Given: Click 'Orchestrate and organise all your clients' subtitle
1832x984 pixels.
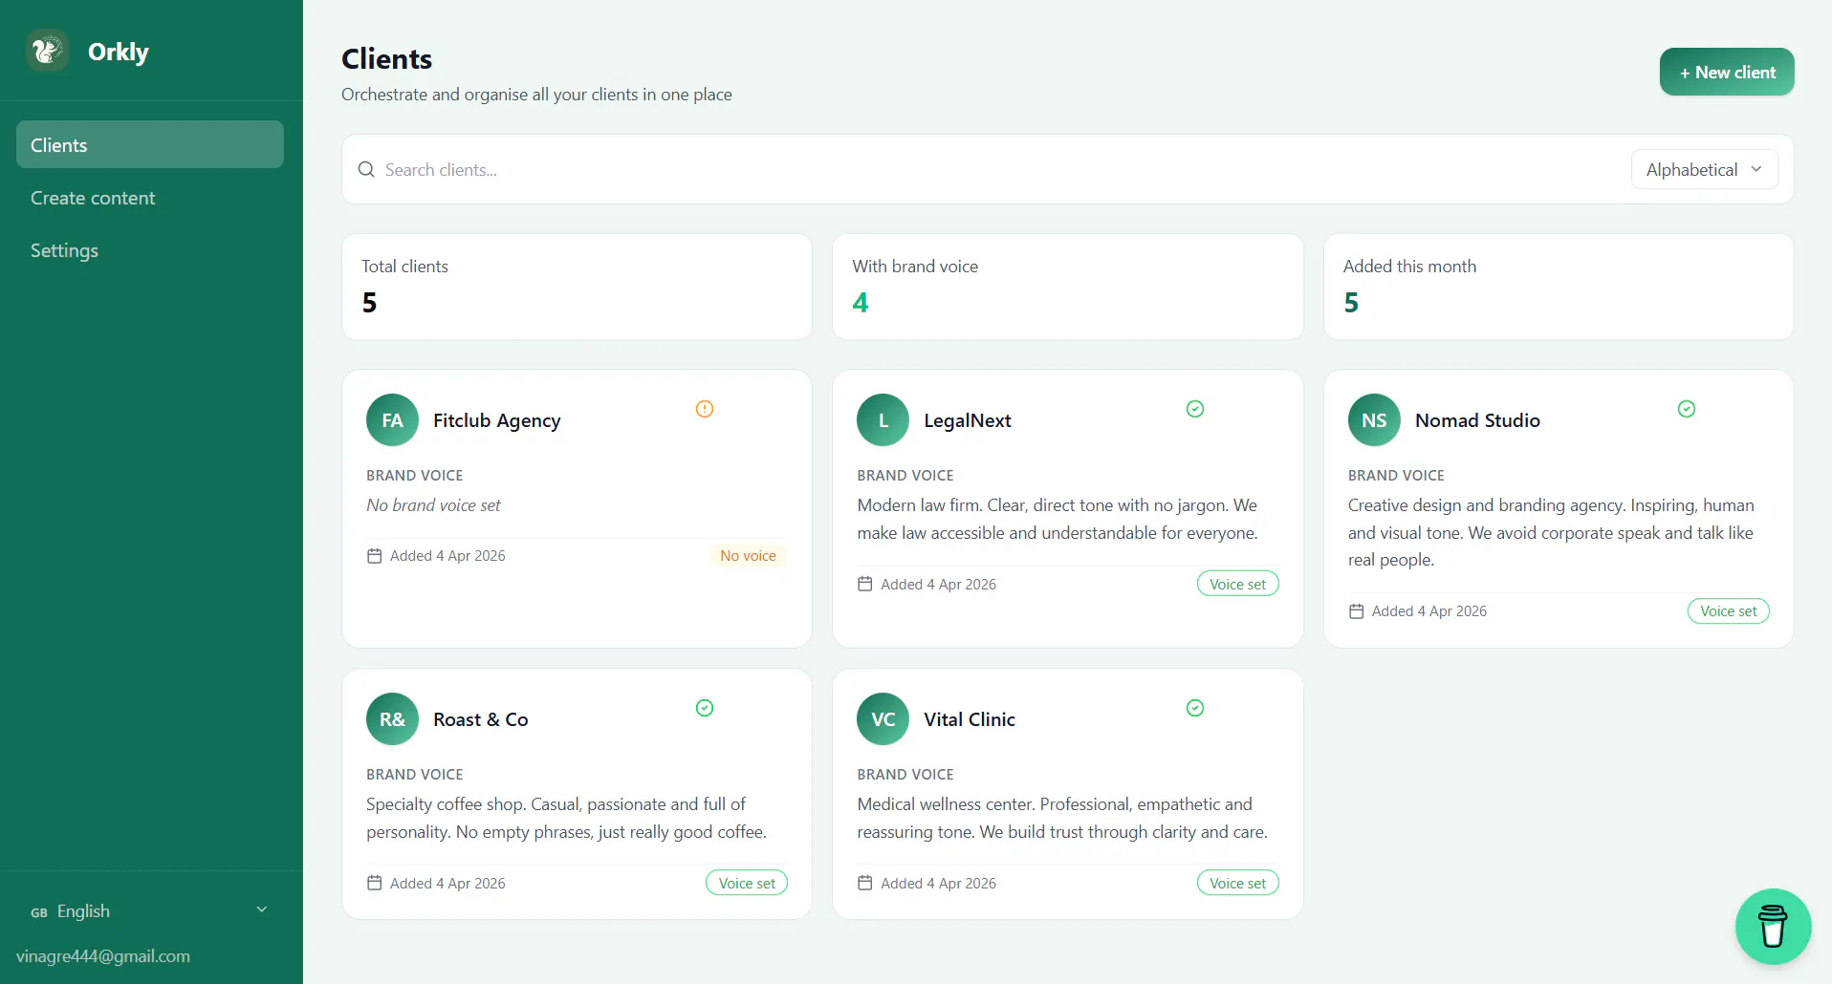Looking at the screenshot, I should click(x=536, y=95).
